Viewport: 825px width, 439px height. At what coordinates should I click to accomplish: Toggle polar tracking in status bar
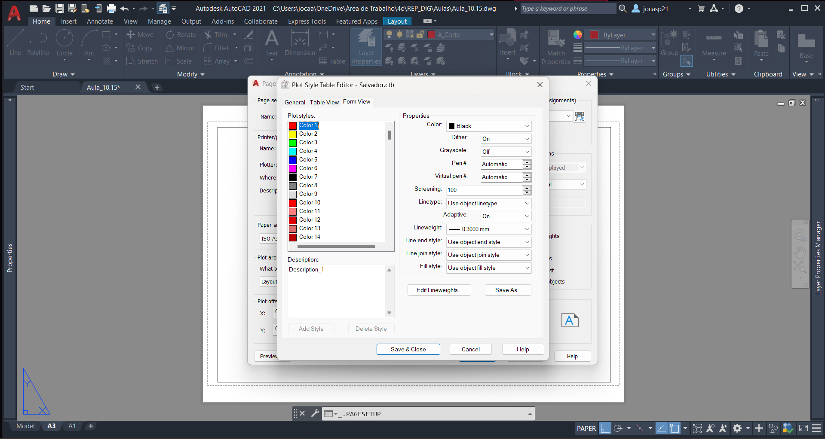618,428
